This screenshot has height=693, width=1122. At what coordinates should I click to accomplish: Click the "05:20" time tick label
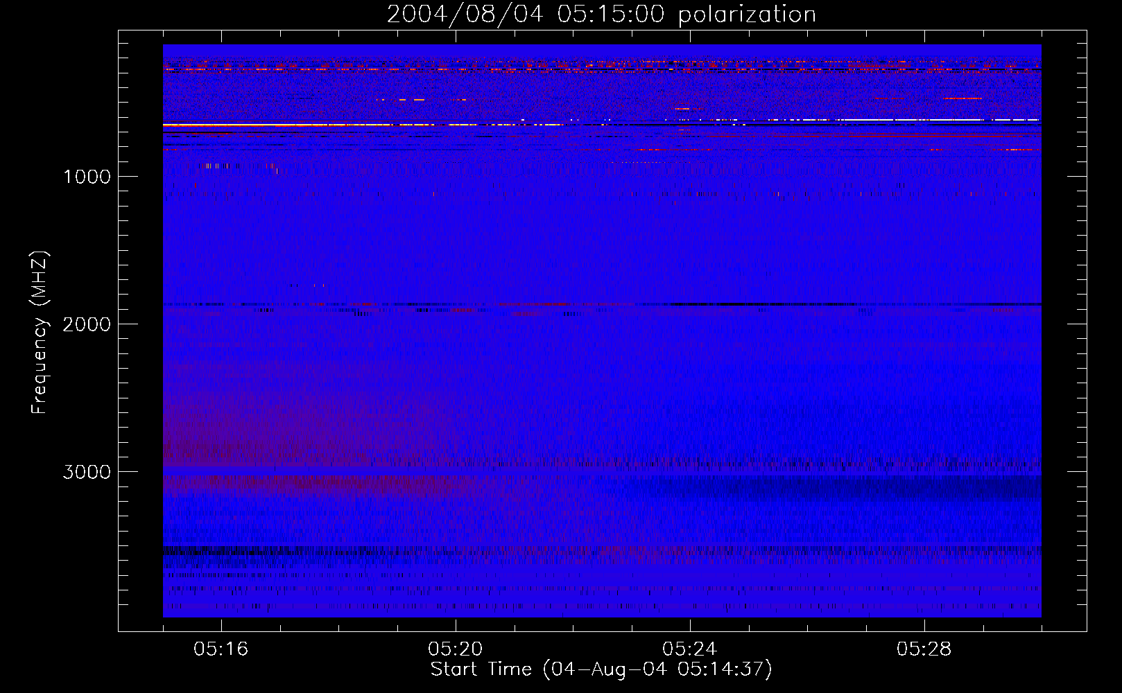click(x=456, y=649)
